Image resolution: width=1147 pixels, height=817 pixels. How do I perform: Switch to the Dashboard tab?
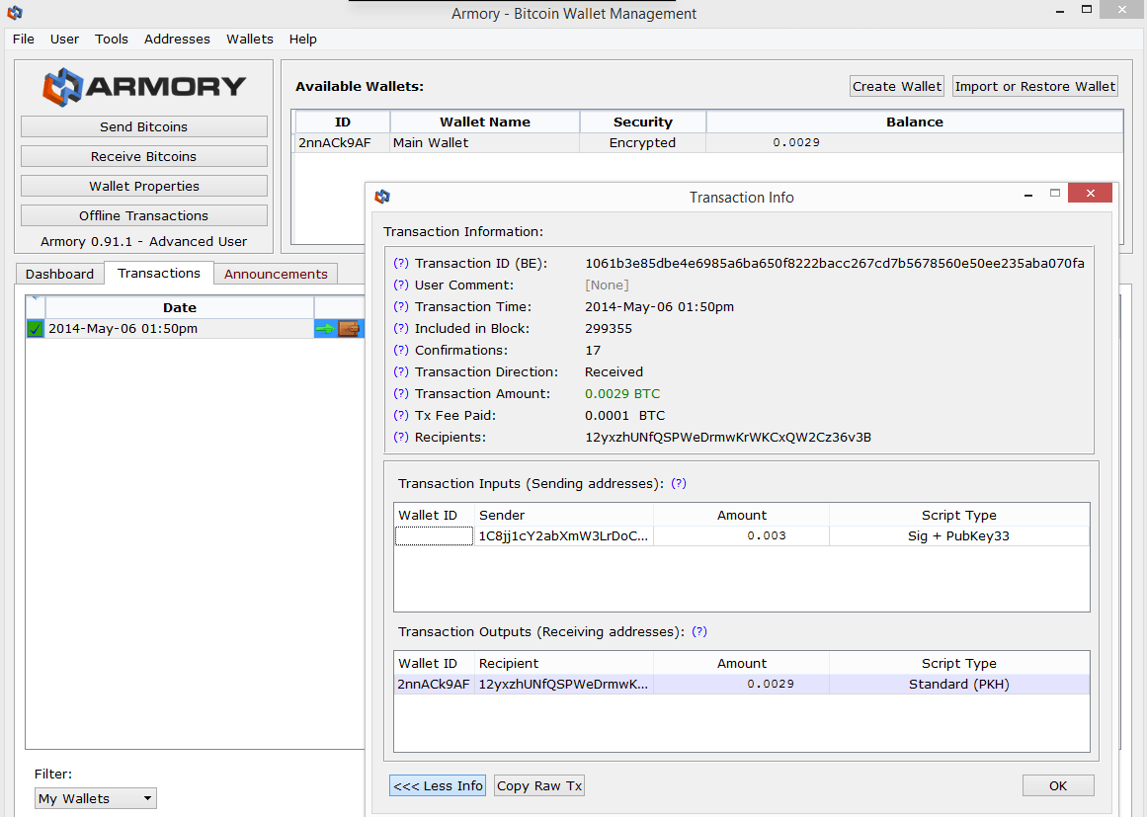pos(60,275)
